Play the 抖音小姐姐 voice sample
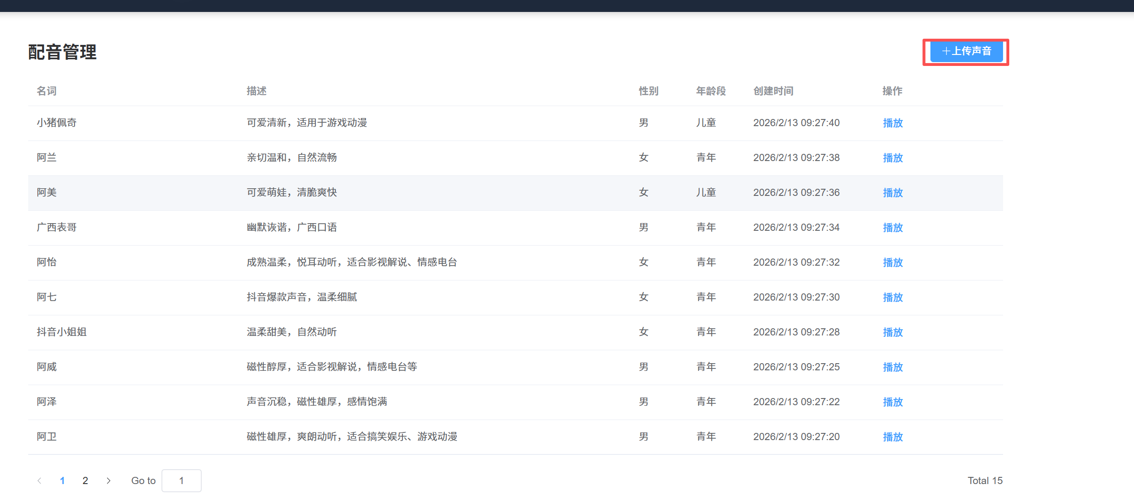 pos(892,333)
